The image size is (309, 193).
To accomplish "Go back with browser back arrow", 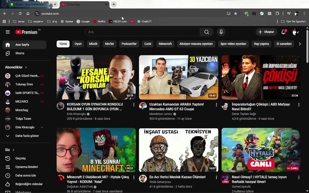I will tap(5, 14).
